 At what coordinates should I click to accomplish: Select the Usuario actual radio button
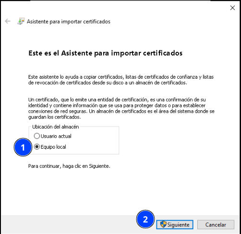pyautogui.click(x=37, y=136)
